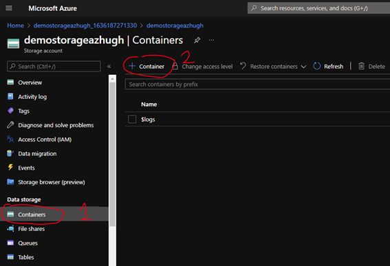This screenshot has width=390, height=266.
Task: Select Data migration menu item
Action: pyautogui.click(x=37, y=154)
